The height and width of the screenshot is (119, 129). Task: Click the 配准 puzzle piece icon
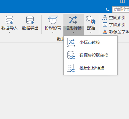tap(91, 20)
